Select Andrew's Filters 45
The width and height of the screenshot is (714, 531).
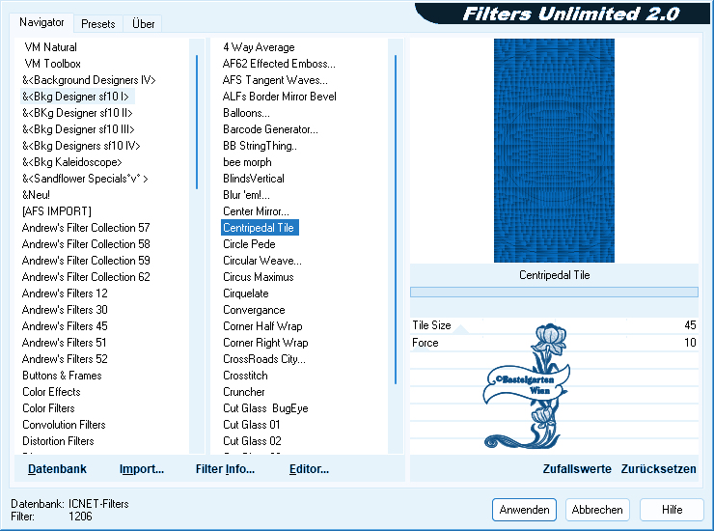click(x=65, y=326)
